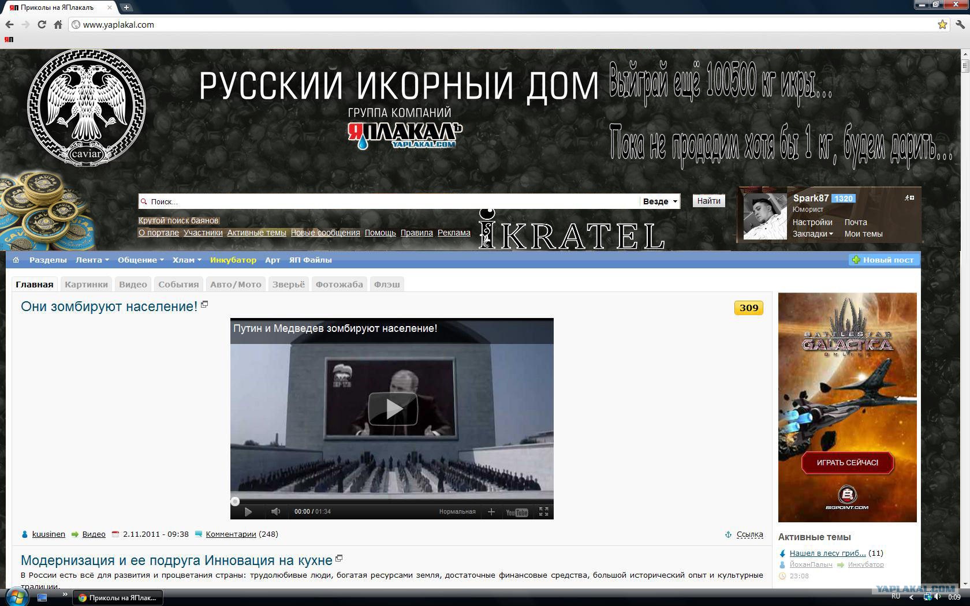Switch to the Флэш tab
This screenshot has width=970, height=606.
click(387, 284)
